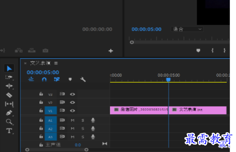Open source monitor button editor plus

pyautogui.click(x=111, y=51)
